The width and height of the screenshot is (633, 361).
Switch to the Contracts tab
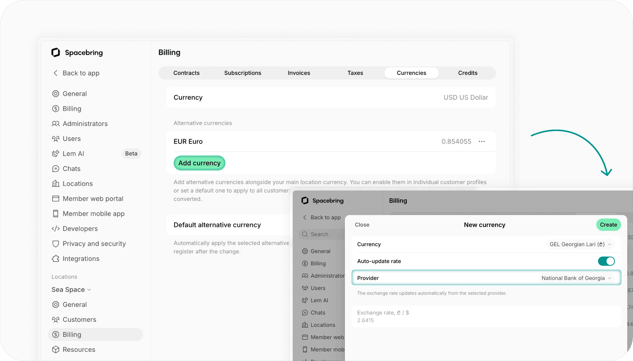point(187,73)
